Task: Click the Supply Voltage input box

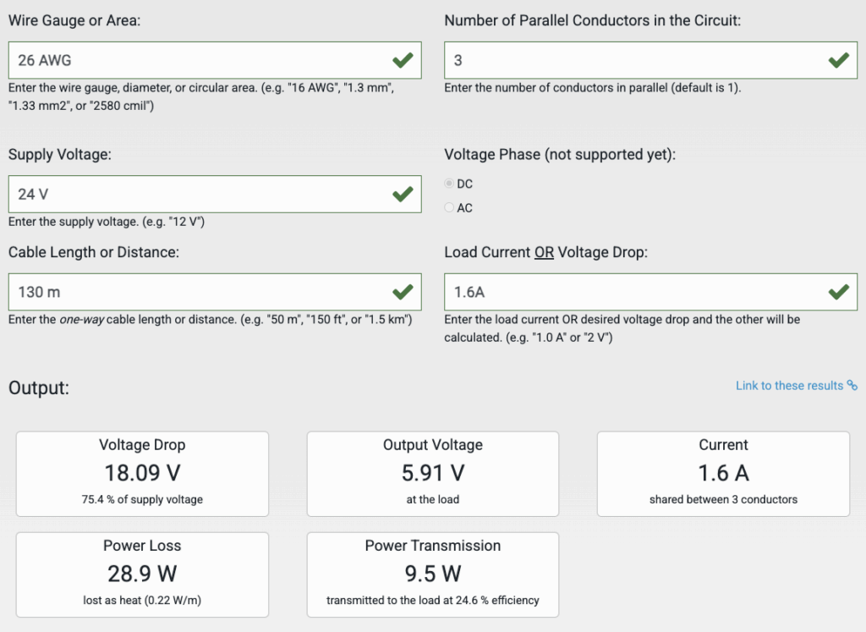Action: point(195,194)
